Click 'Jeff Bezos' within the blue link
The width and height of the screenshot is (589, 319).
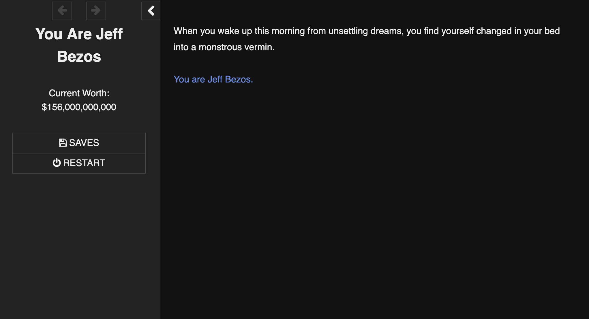230,79
